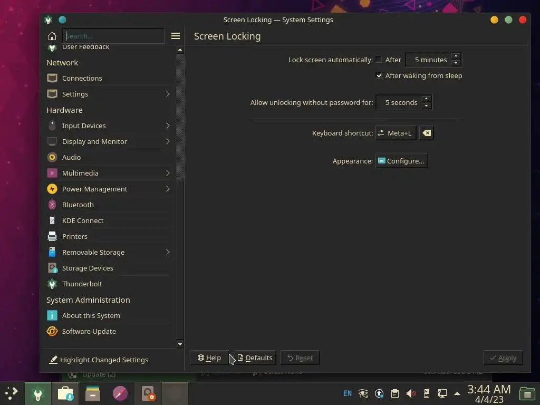Open Thunderbolt settings page

[109, 284]
